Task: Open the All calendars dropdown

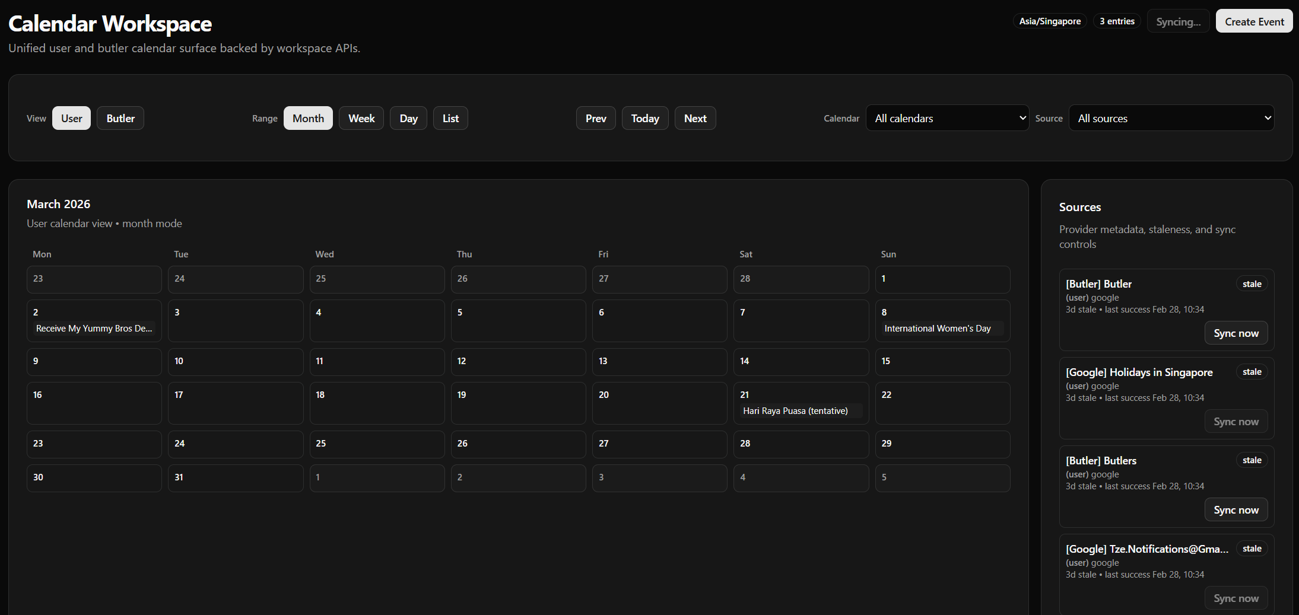Action: click(947, 118)
